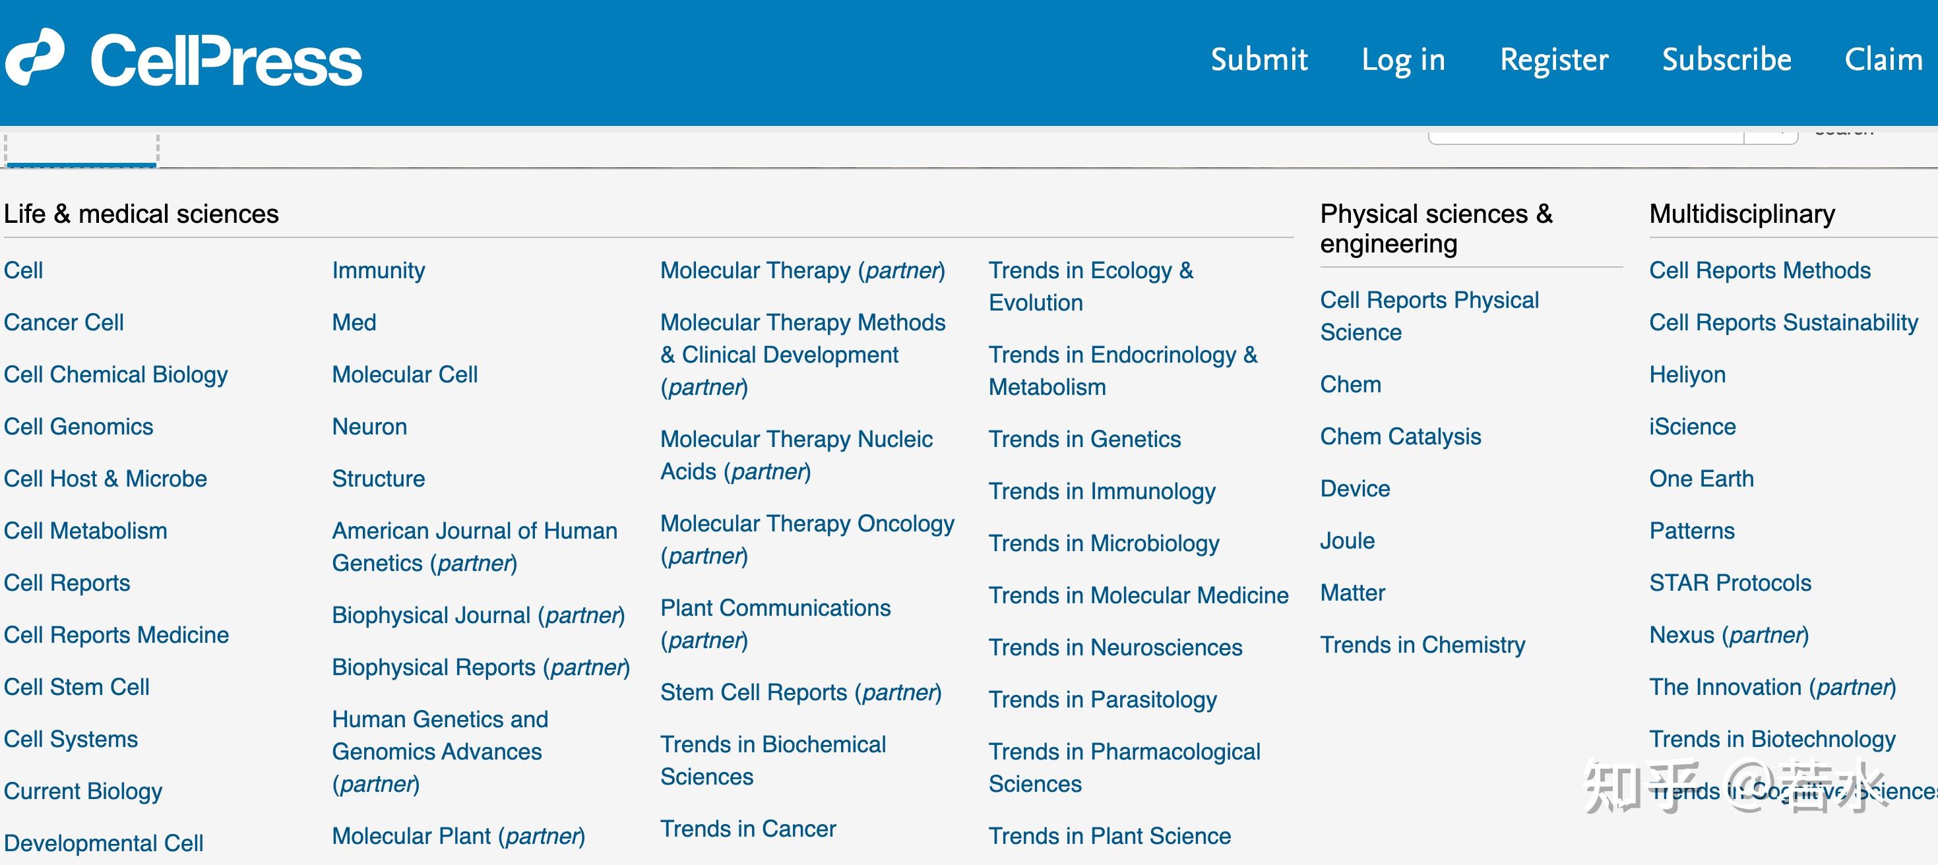1938x865 pixels.
Task: Visit Trends in Neurosciences link
Action: (x=1115, y=647)
